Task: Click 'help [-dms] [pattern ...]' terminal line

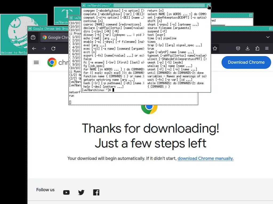Action: tap(104, 87)
